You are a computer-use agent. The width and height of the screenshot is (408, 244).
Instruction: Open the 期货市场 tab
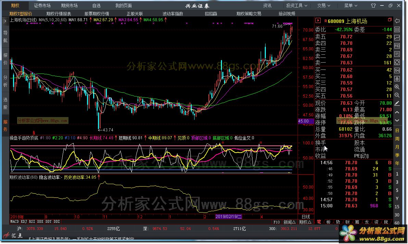[x=69, y=5]
